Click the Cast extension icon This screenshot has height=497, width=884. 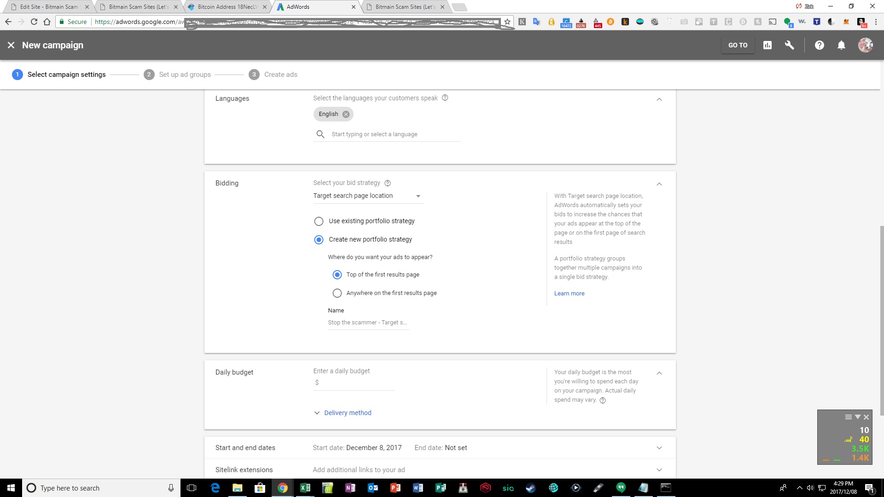click(773, 22)
